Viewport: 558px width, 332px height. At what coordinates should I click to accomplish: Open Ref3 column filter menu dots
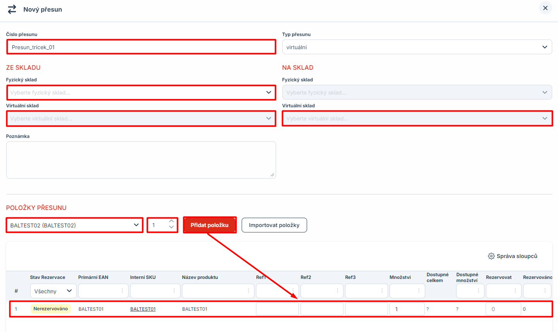tap(382, 291)
